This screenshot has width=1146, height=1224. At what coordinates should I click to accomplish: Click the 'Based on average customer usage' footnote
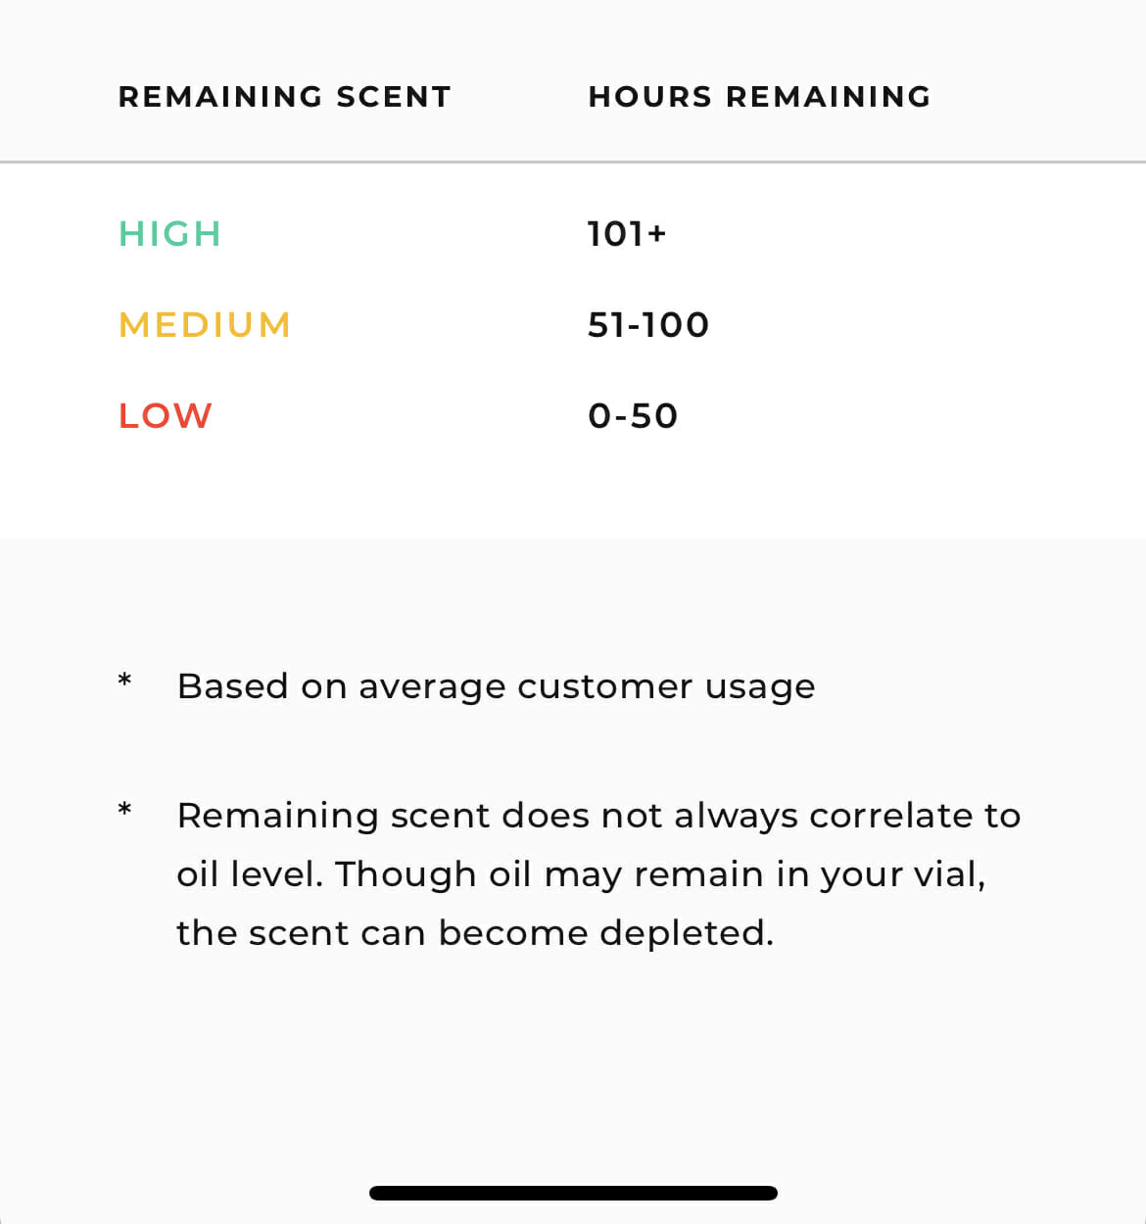pos(496,686)
